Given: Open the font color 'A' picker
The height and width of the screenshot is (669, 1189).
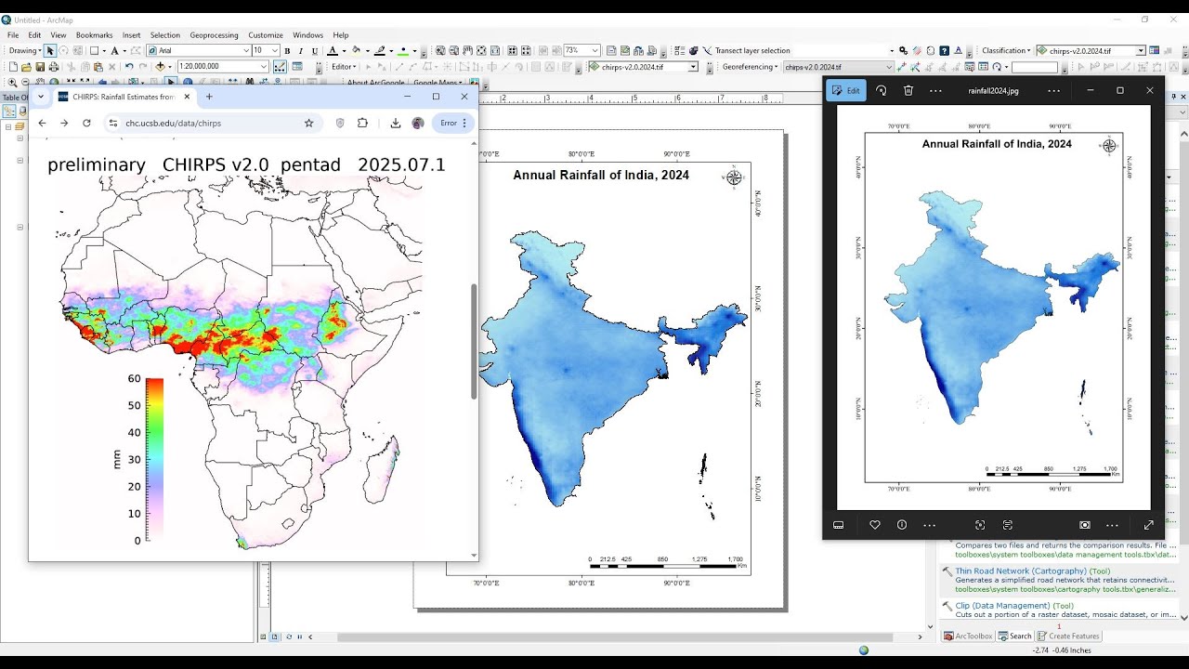Looking at the screenshot, I should pyautogui.click(x=333, y=50).
